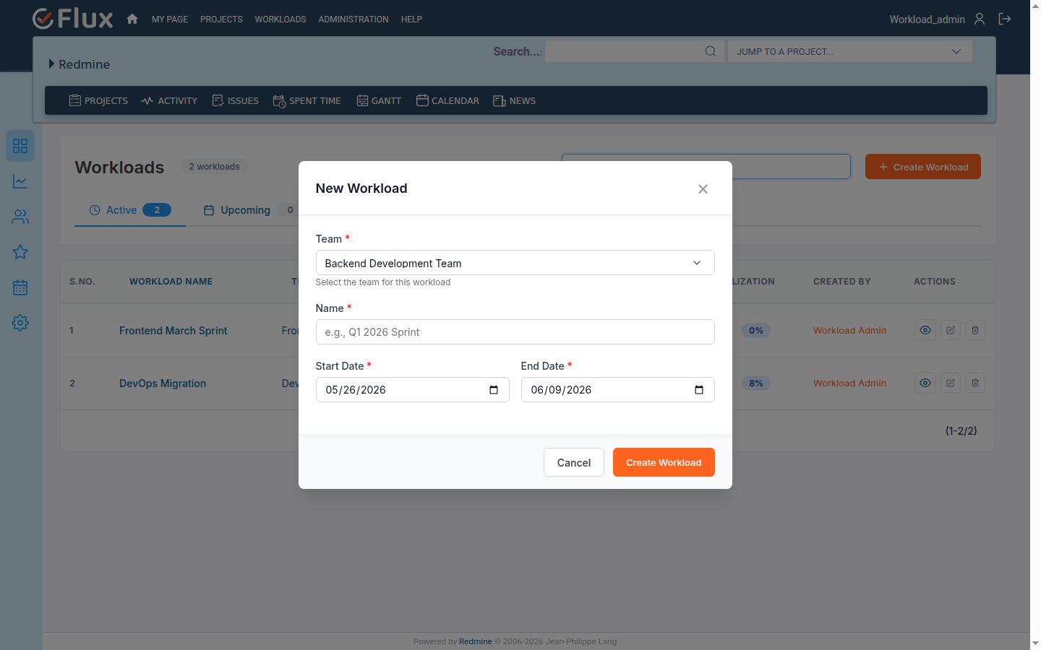
Task: Expand the Redmine project triangle
Action: pyautogui.click(x=51, y=64)
